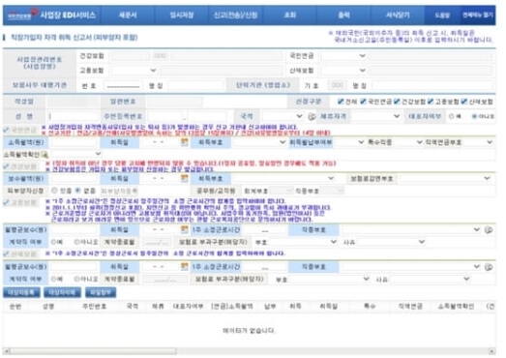
Task: Select 아니오 for 계약직 여부 in 산재보험 section
Action: (76, 279)
